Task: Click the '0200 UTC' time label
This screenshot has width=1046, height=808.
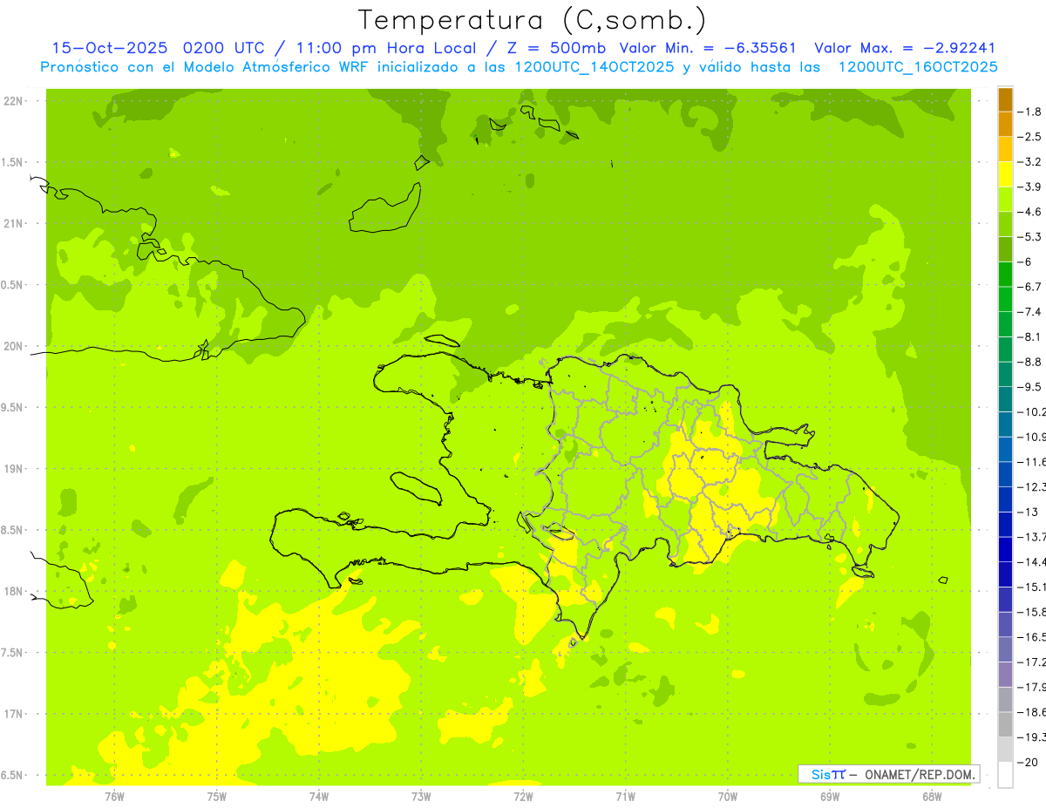Action: click(x=226, y=48)
